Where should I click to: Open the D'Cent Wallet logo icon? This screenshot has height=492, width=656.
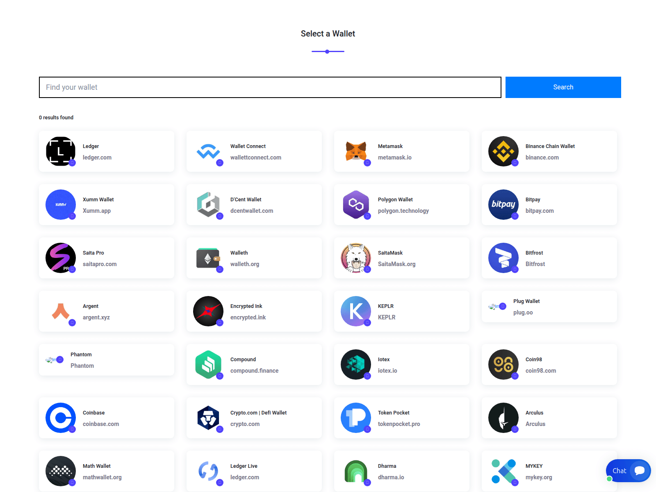point(208,205)
